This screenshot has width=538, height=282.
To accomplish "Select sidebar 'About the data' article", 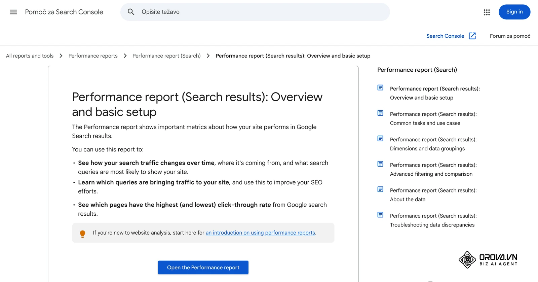I will [433, 195].
